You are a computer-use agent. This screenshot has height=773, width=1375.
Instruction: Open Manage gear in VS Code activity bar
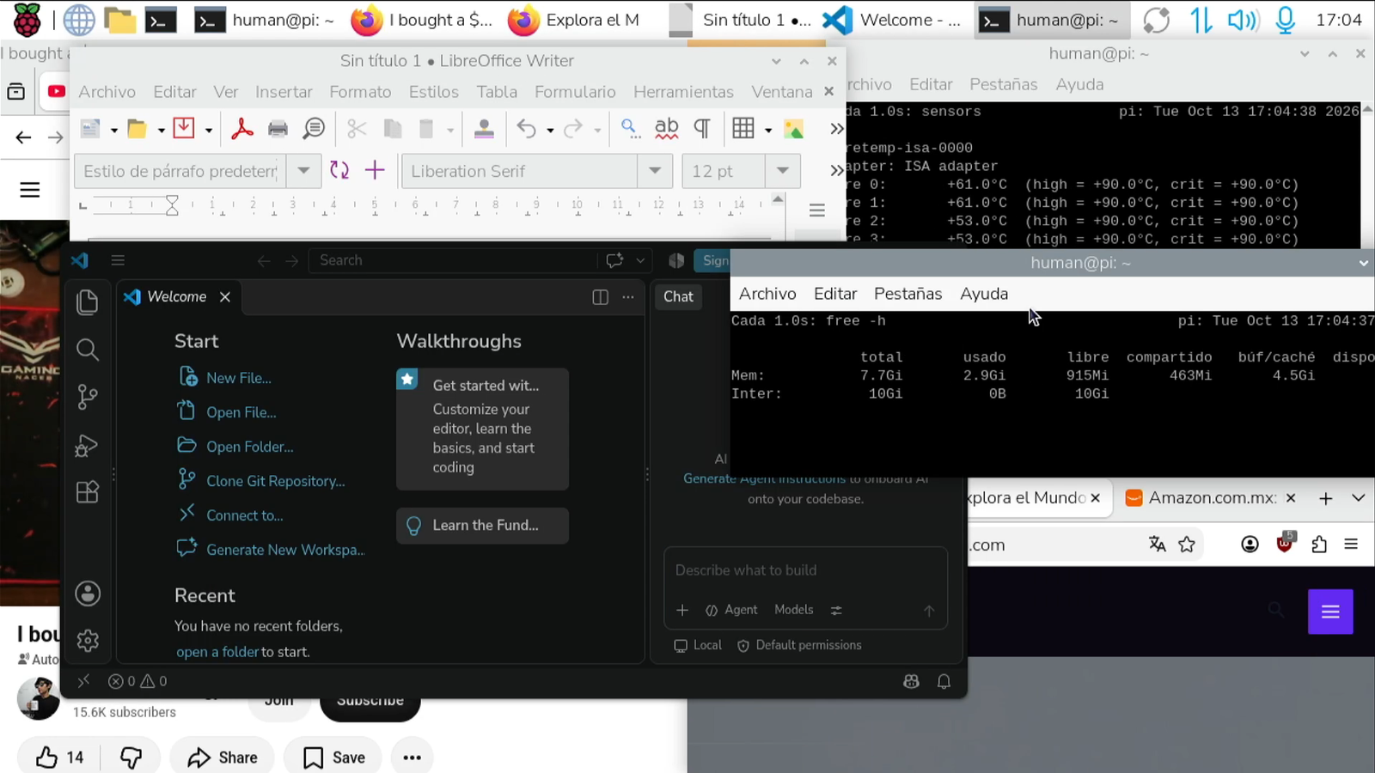[88, 641]
